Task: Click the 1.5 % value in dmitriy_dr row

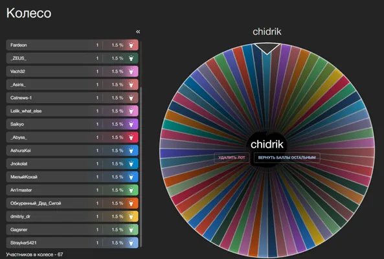Action: coord(117,216)
